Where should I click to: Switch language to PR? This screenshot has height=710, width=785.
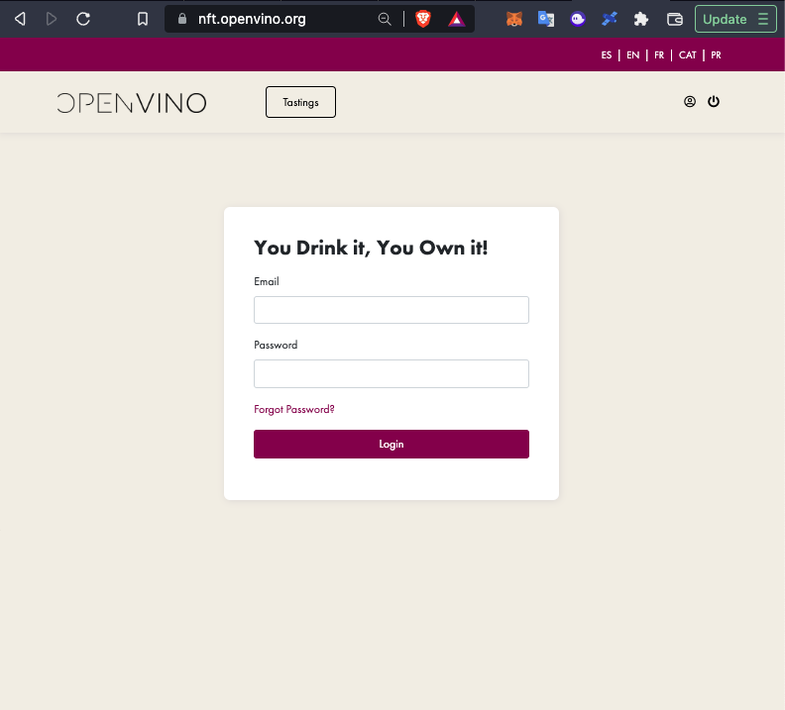[716, 55]
